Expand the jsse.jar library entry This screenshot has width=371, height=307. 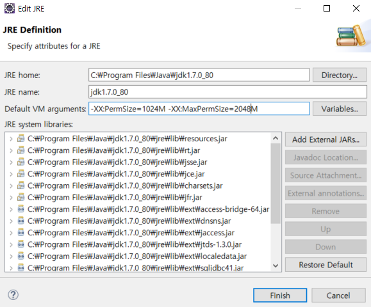[x=11, y=162]
